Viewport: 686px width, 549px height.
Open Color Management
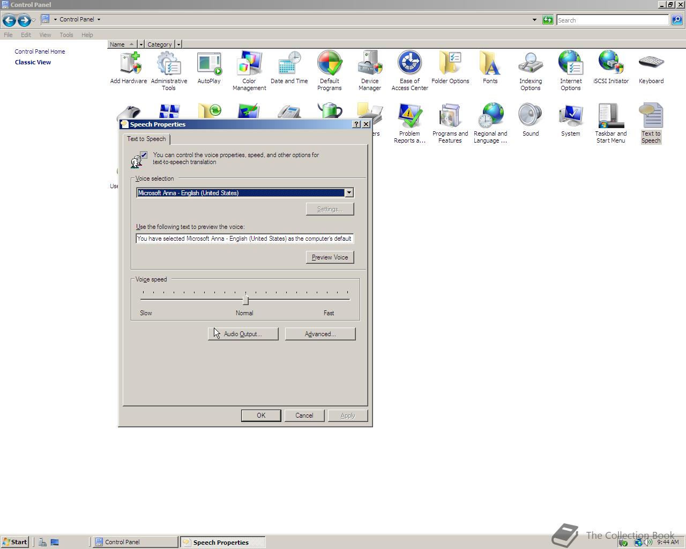point(249,71)
